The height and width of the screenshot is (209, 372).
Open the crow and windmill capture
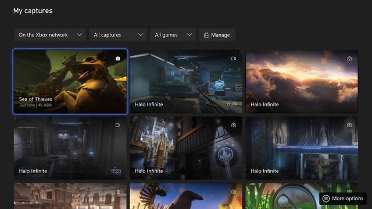tap(186, 196)
